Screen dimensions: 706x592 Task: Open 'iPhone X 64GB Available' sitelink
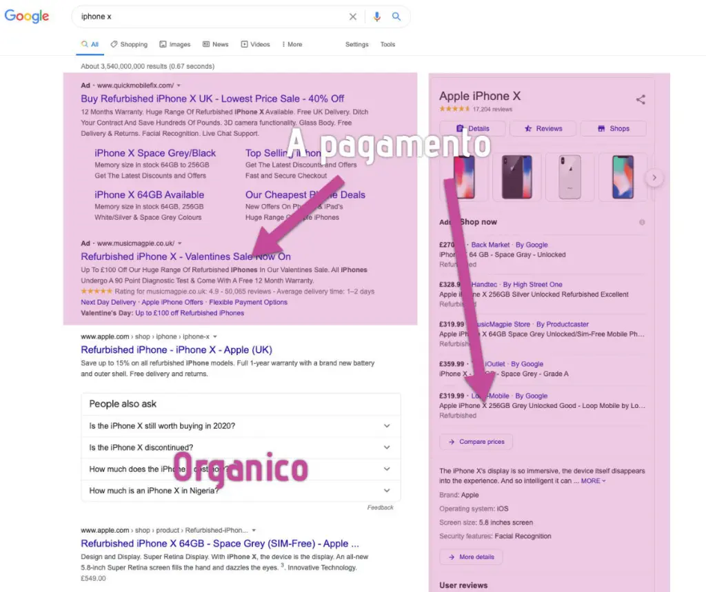150,195
